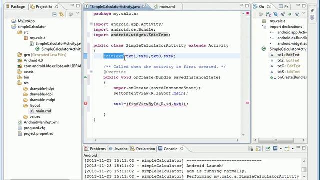Click the restore icon in right trim bar
This screenshot has width=320, height=180.
click(312, 10)
